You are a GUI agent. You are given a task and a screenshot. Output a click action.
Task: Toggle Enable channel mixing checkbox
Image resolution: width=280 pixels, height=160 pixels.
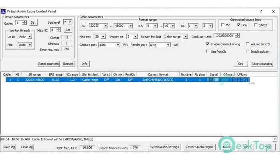click(x=208, y=44)
